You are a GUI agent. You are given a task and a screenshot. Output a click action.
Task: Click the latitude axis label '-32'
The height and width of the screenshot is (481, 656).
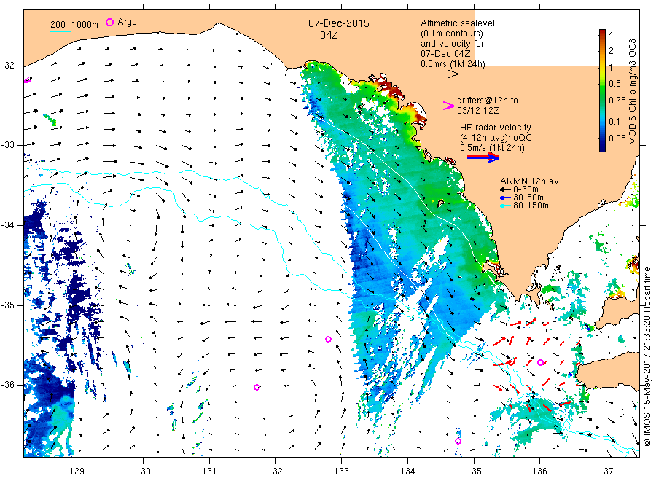(x=7, y=66)
